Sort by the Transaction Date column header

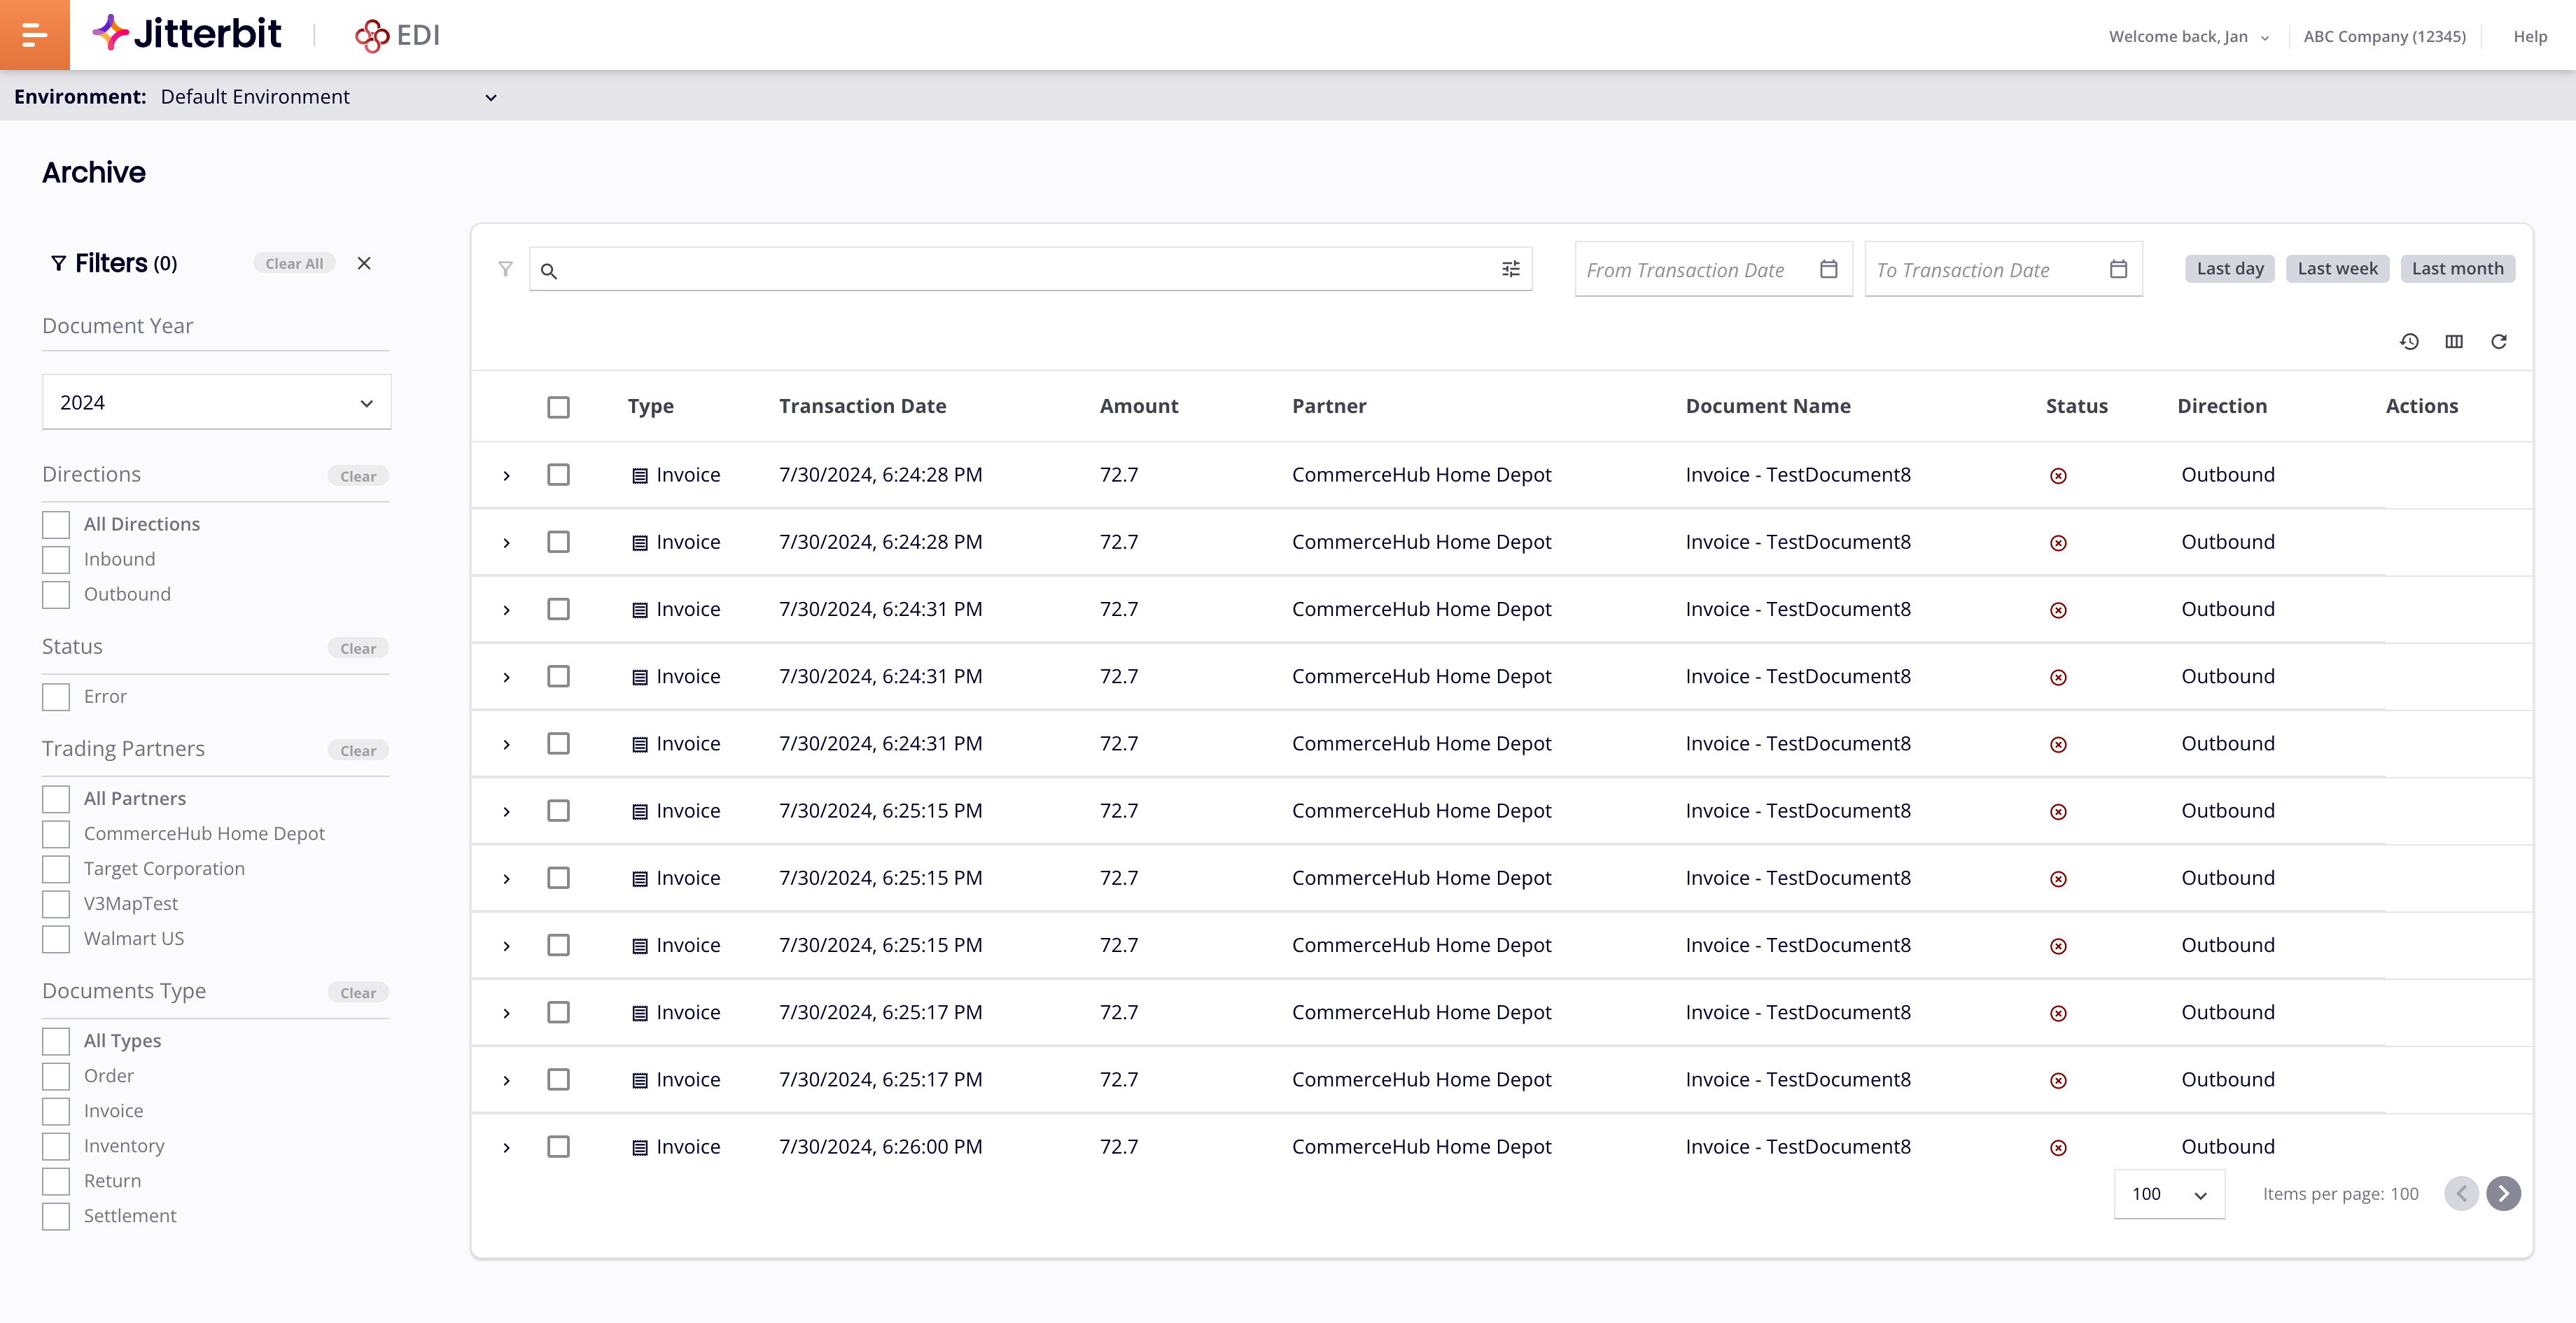[862, 406]
